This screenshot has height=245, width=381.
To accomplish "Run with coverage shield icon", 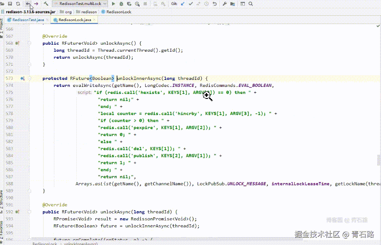I will tap(129, 4).
